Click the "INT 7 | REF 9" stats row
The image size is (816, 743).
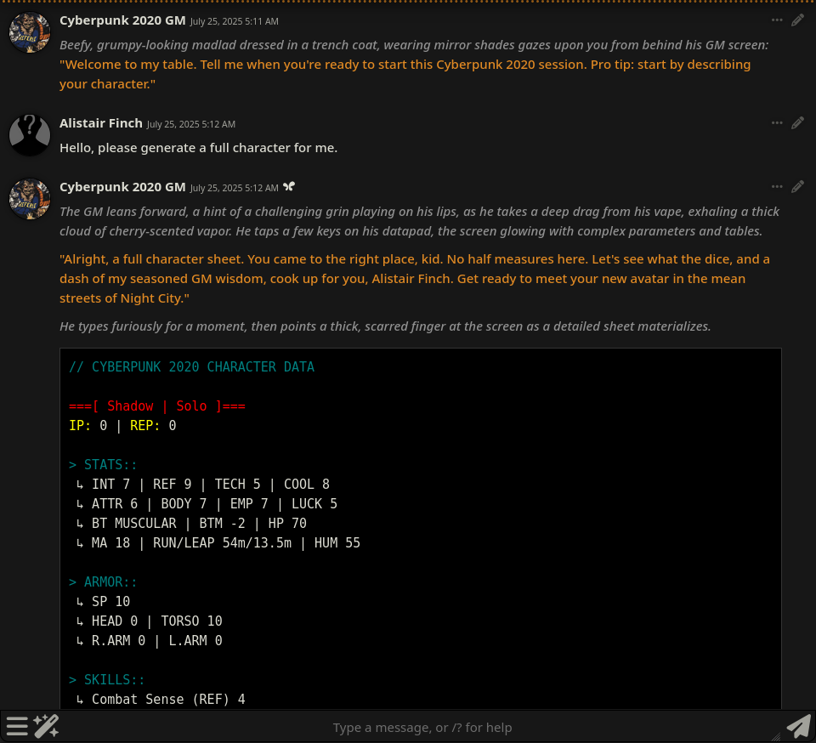point(203,485)
